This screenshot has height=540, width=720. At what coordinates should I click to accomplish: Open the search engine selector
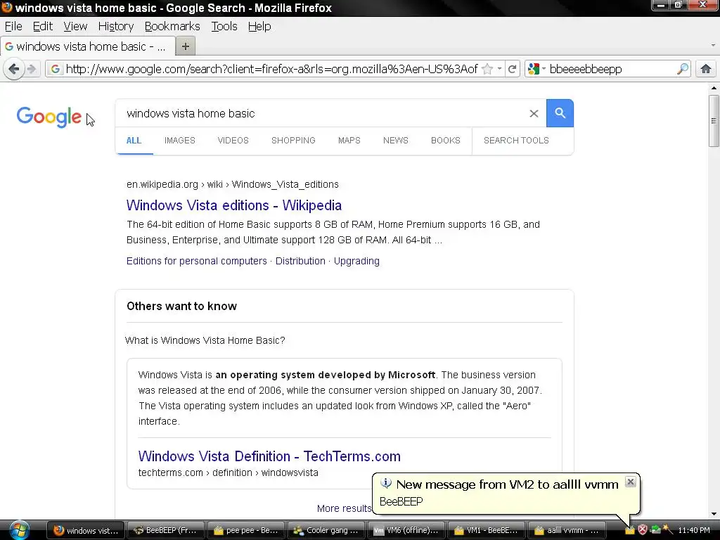click(x=536, y=70)
